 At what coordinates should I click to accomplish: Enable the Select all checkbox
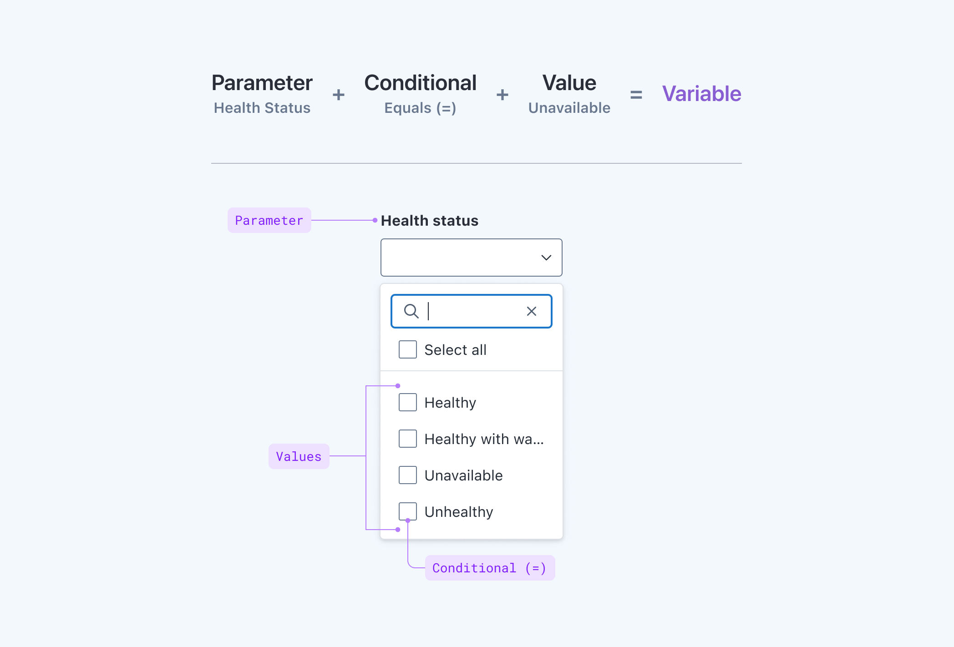click(x=407, y=349)
